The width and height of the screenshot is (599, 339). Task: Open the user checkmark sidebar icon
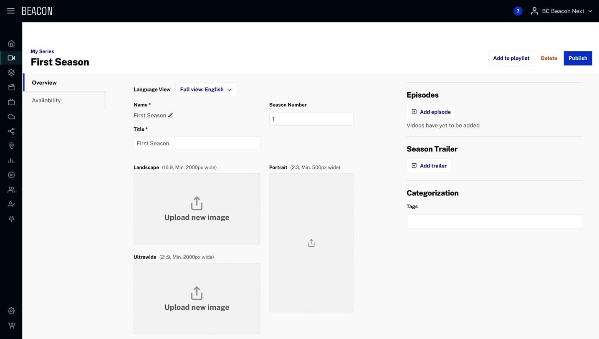click(11, 204)
